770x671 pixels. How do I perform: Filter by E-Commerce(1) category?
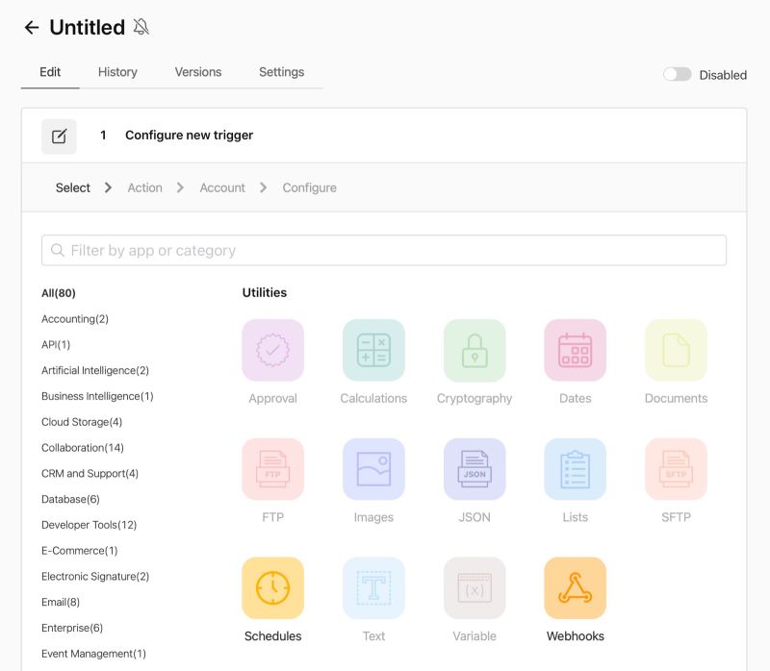pyautogui.click(x=80, y=551)
